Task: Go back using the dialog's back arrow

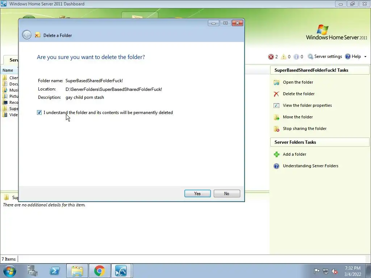Action: 27,35
